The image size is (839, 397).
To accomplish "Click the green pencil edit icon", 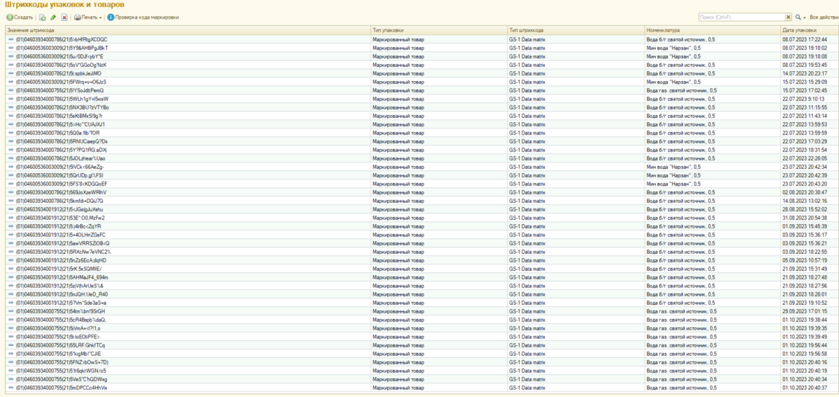I will 53,17.
